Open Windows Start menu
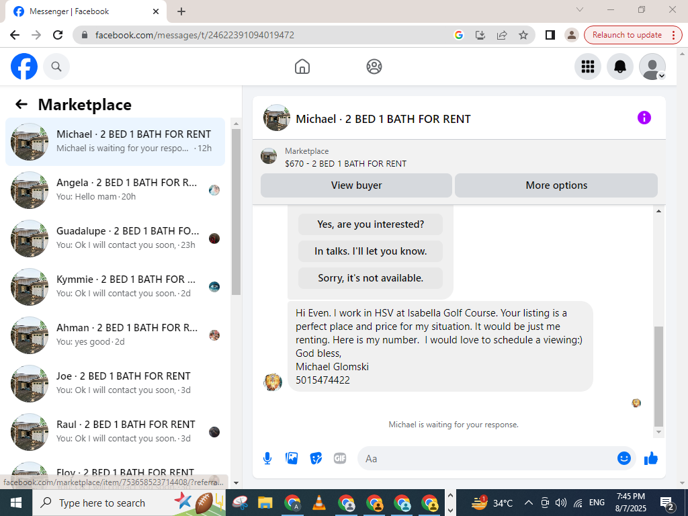 click(x=16, y=503)
